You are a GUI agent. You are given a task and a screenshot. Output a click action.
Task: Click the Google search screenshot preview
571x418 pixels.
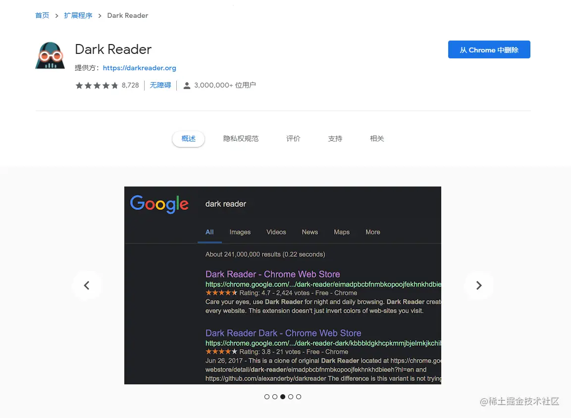click(x=283, y=285)
